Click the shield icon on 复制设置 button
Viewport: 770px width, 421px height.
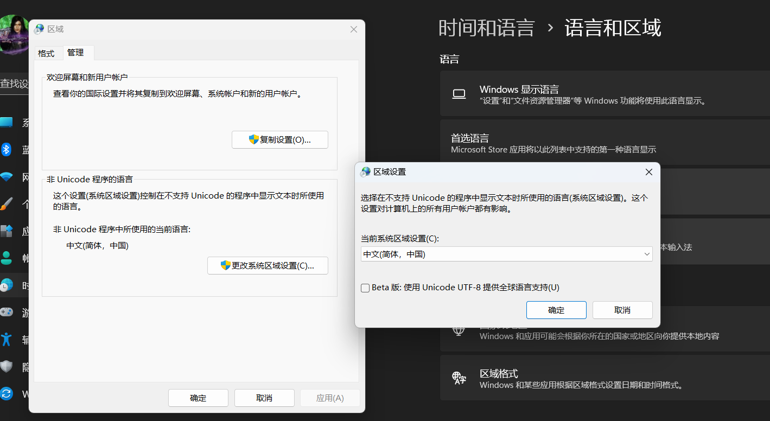point(253,139)
